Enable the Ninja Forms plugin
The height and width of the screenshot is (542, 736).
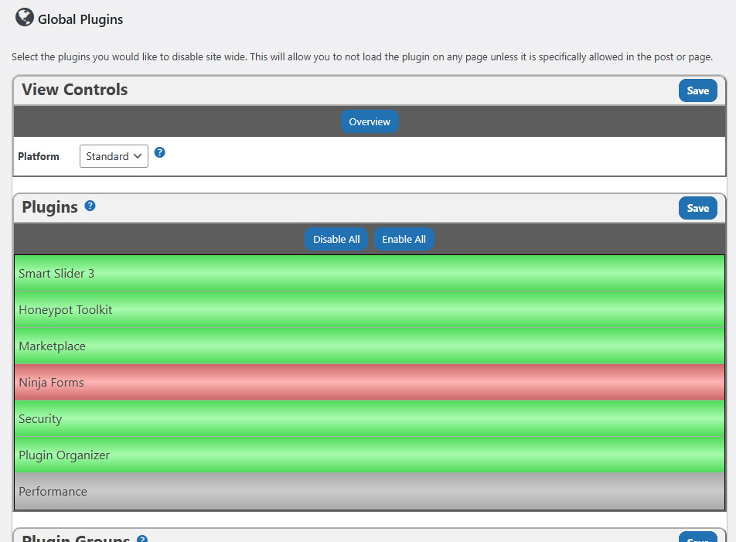pos(369,382)
